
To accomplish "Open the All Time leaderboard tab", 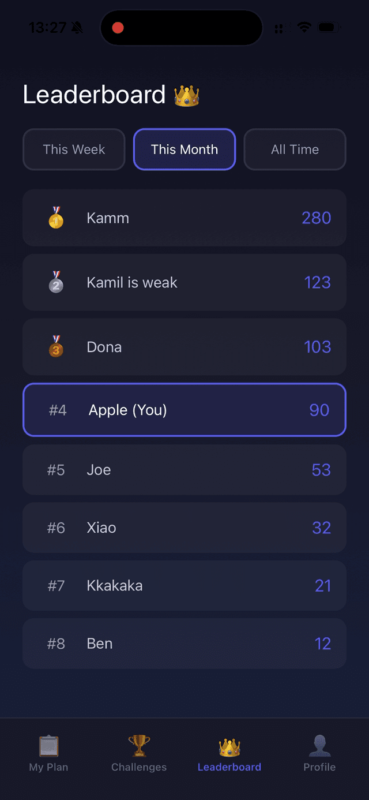I will pyautogui.click(x=295, y=149).
